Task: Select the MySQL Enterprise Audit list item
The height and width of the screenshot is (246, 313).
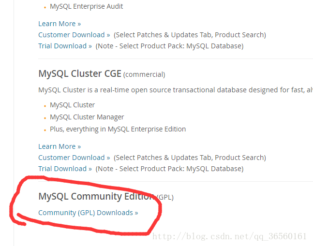Action: coord(86,7)
